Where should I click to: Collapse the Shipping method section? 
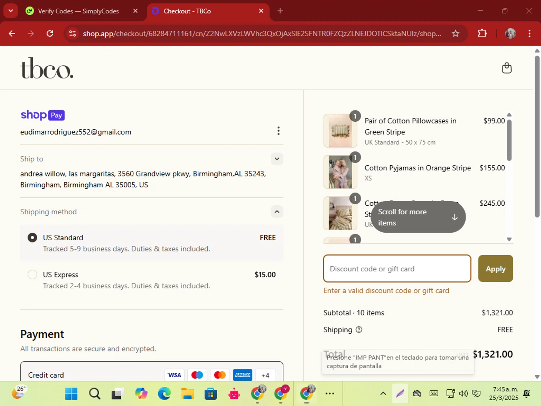pos(277,212)
